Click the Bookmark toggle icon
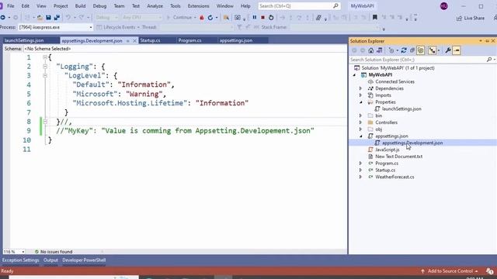This screenshot has width=497, height=279. tap(374, 17)
